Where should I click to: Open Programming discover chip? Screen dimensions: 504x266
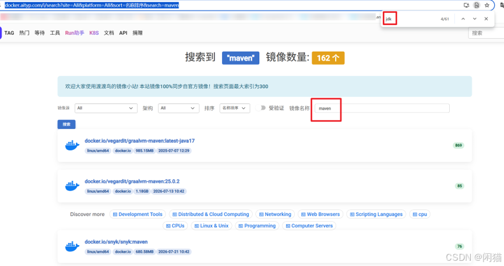pyautogui.click(x=257, y=226)
